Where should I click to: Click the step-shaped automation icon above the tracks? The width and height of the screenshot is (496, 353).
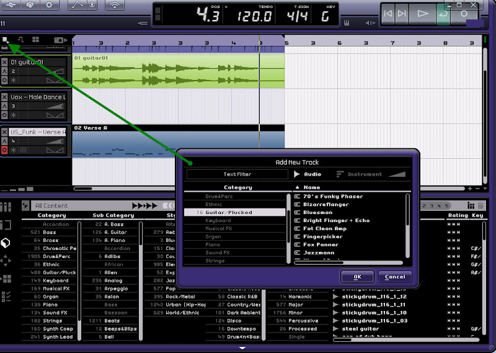click(20, 39)
